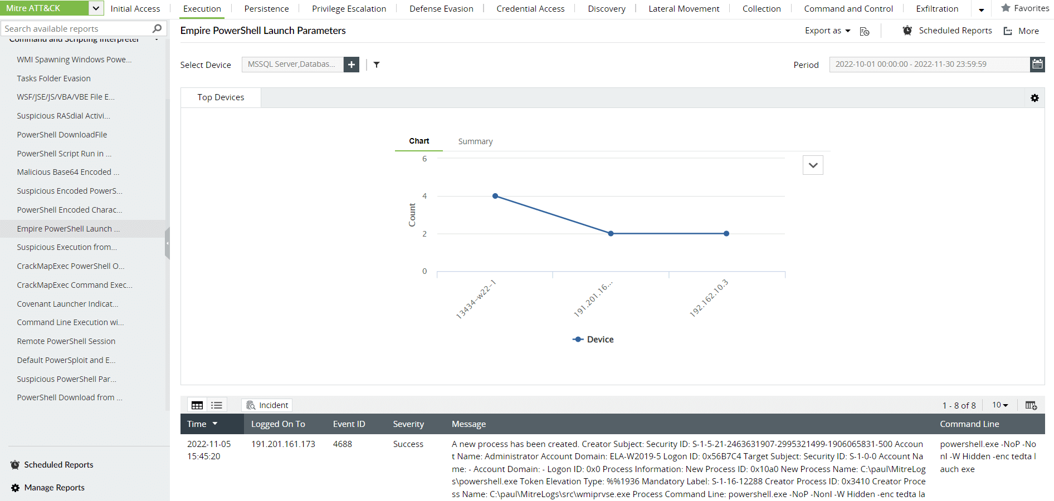Open CrackMapExec Command Execution report
Screen dimensions: 1054x501
tap(75, 285)
